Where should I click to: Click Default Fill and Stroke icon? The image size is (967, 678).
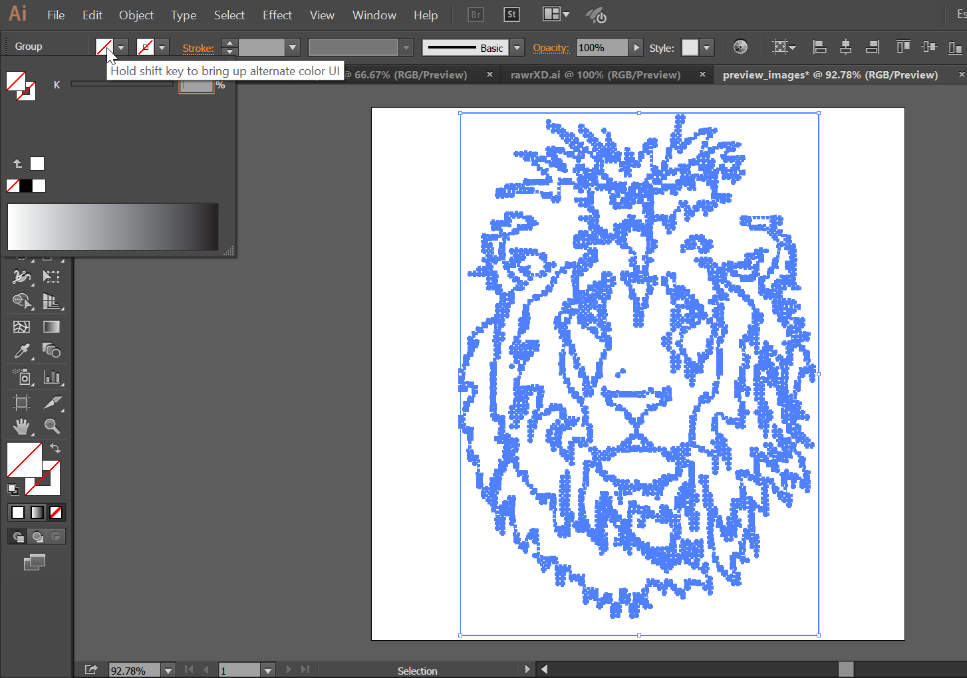[13, 490]
